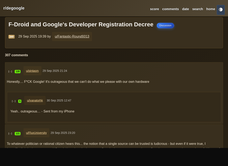Open u/Fantastic-Round9313 profile link
The height and width of the screenshot is (166, 228).
pos(72,36)
